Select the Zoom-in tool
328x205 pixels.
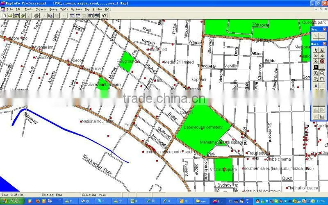[316, 73]
